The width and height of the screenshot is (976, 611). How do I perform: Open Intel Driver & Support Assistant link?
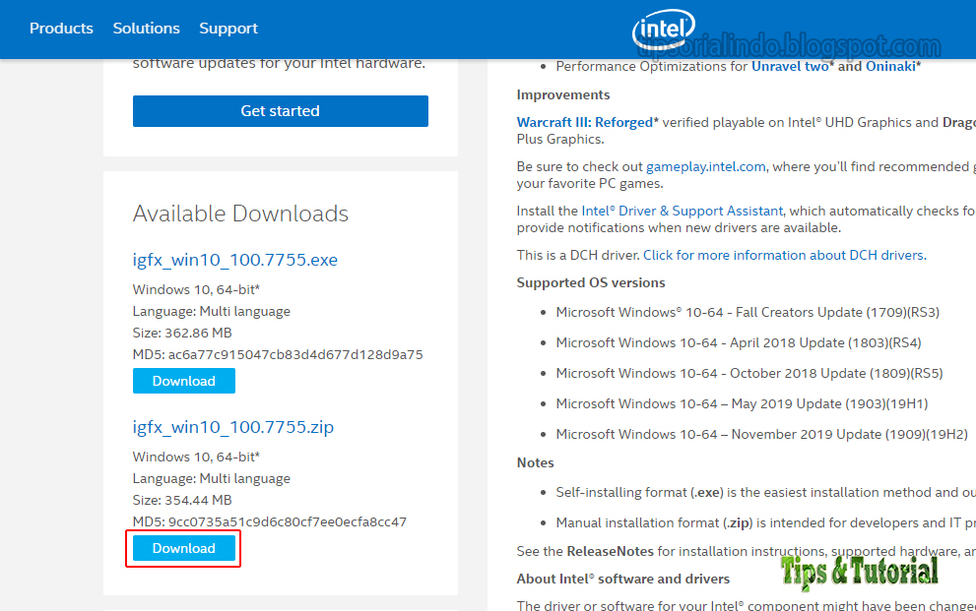[x=683, y=211]
